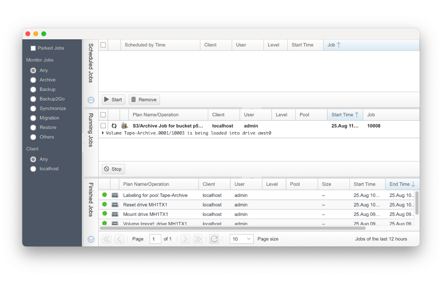Screen dimensions: 442x289
Task: Select the Backup radio button under Monitor Jobs
Action: pos(33,90)
